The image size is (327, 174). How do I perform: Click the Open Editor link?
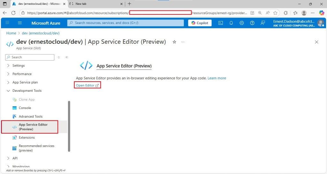pyautogui.click(x=87, y=85)
